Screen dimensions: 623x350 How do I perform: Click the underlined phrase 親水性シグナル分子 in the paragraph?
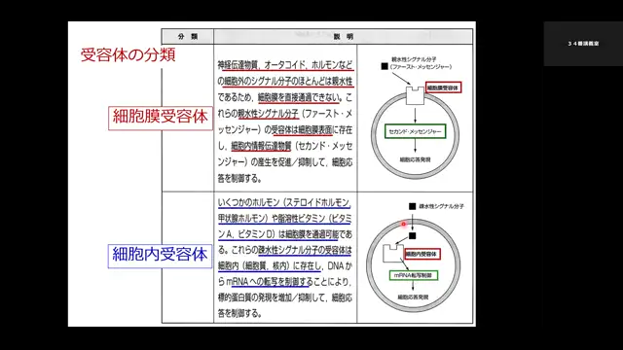click(x=269, y=114)
